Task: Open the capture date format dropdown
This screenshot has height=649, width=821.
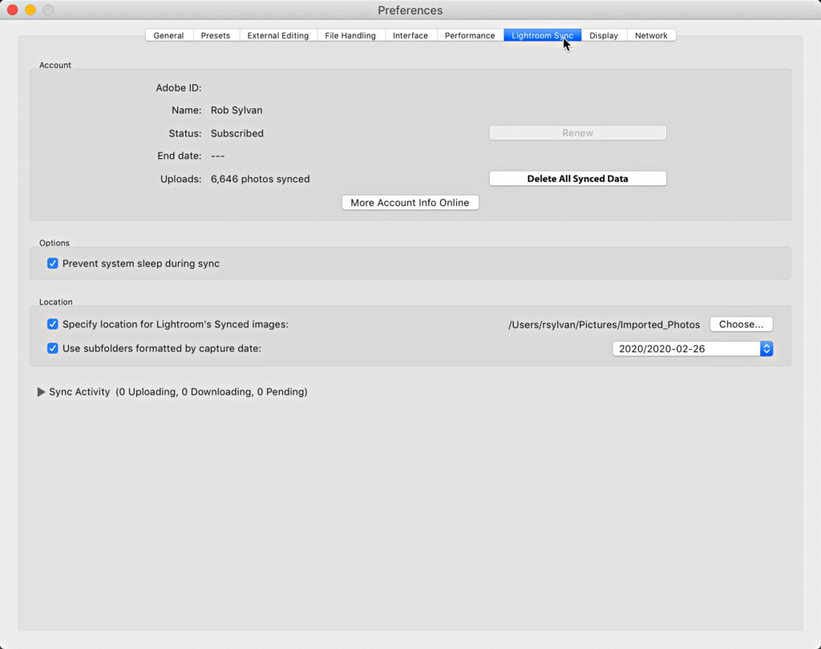Action: point(693,348)
